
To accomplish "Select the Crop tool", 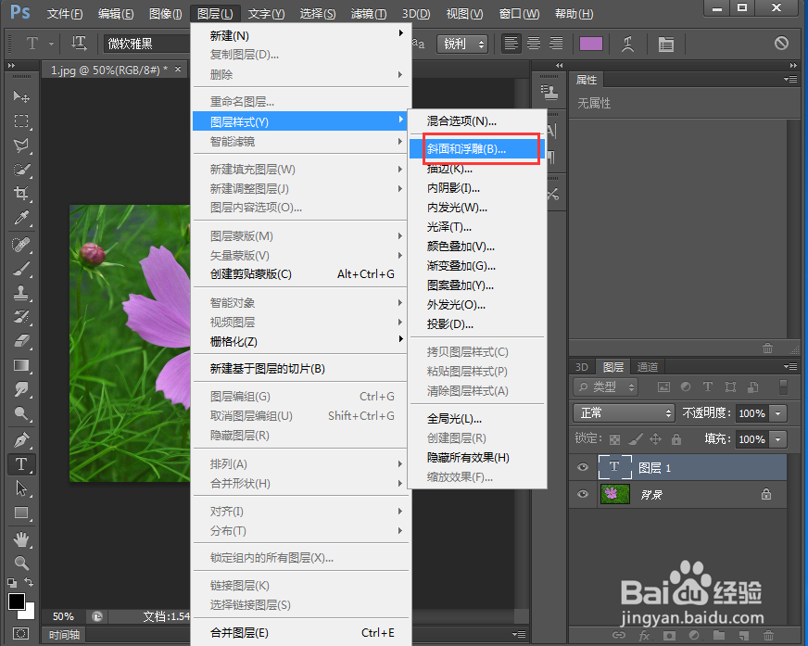I will point(21,194).
